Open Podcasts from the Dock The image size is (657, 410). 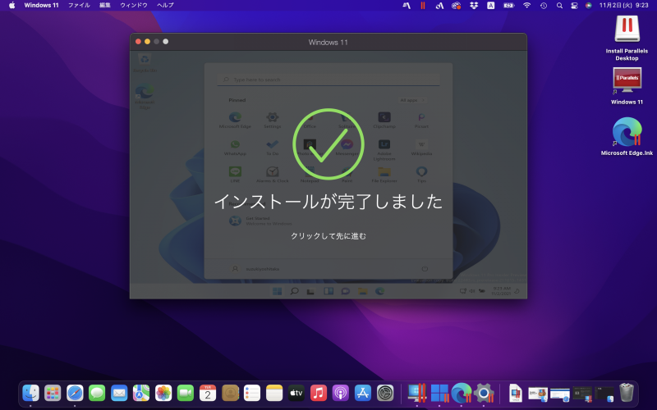[x=341, y=393]
